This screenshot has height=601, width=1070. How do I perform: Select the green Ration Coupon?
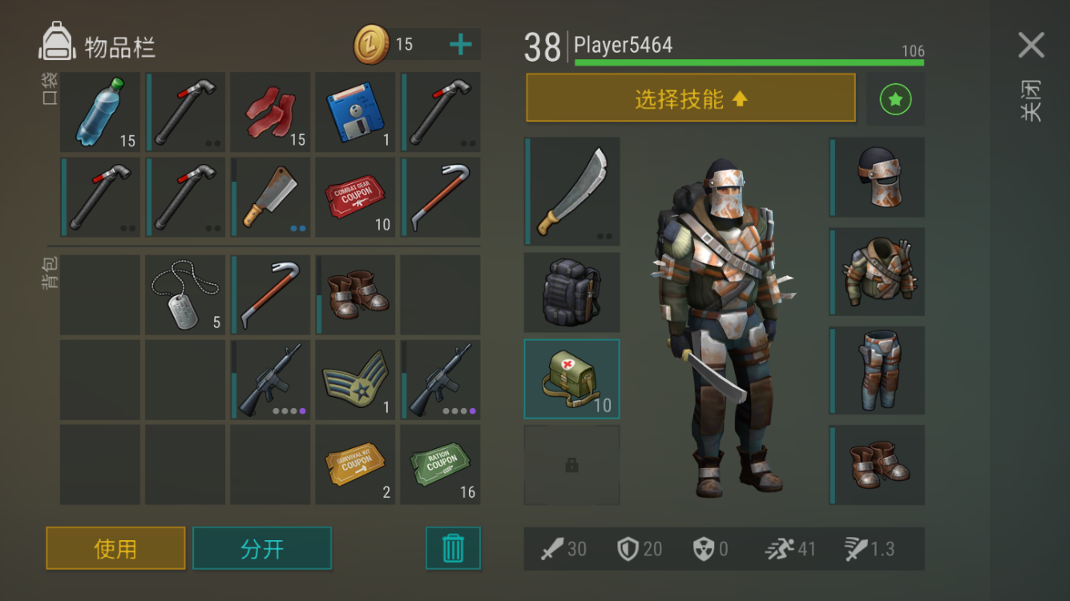[440, 464]
